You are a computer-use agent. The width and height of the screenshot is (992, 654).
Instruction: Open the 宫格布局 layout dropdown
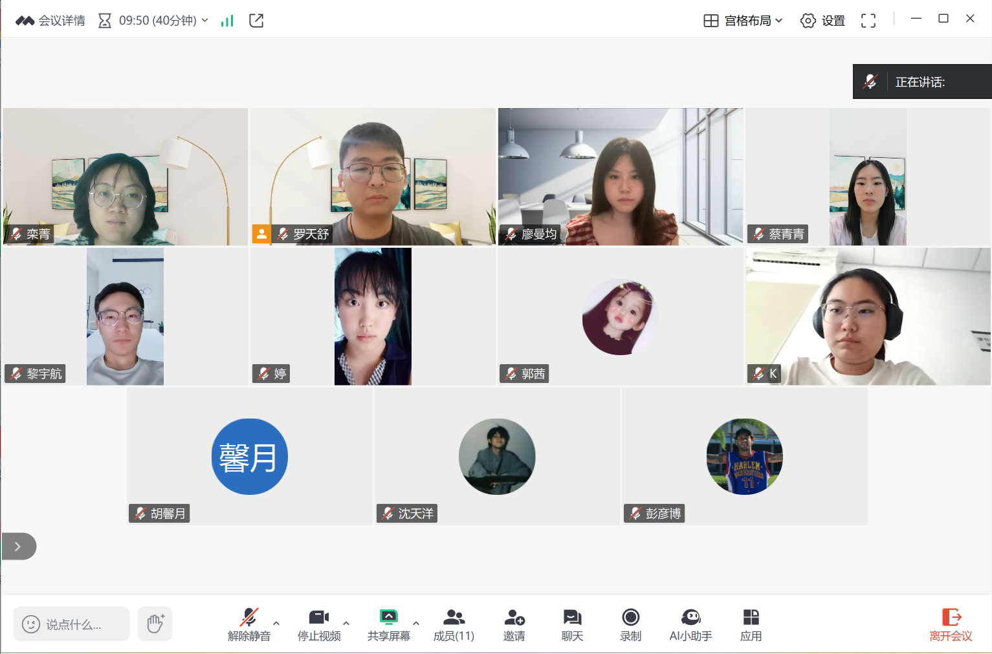click(743, 21)
